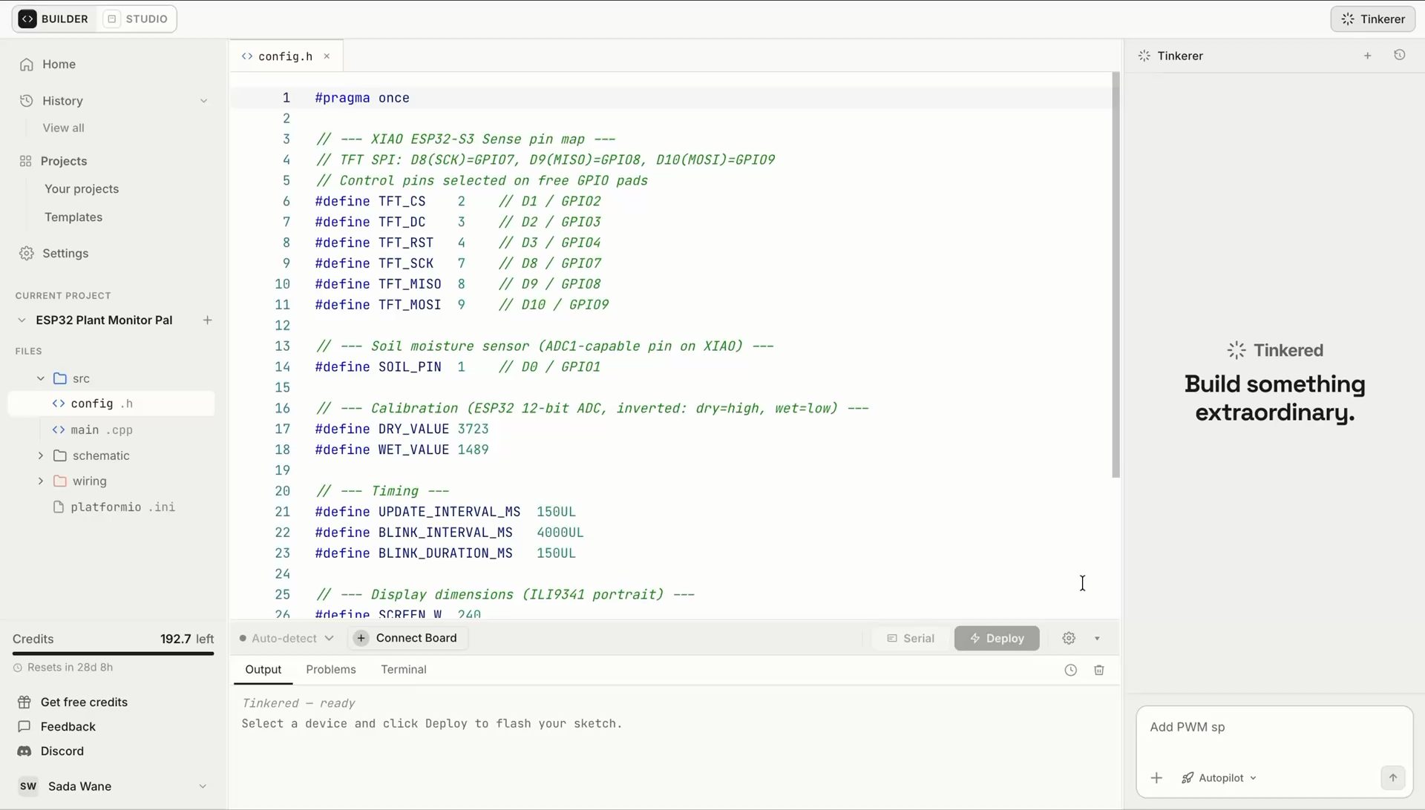Collapse ESP32 Plant Monitor Pal project

22,320
